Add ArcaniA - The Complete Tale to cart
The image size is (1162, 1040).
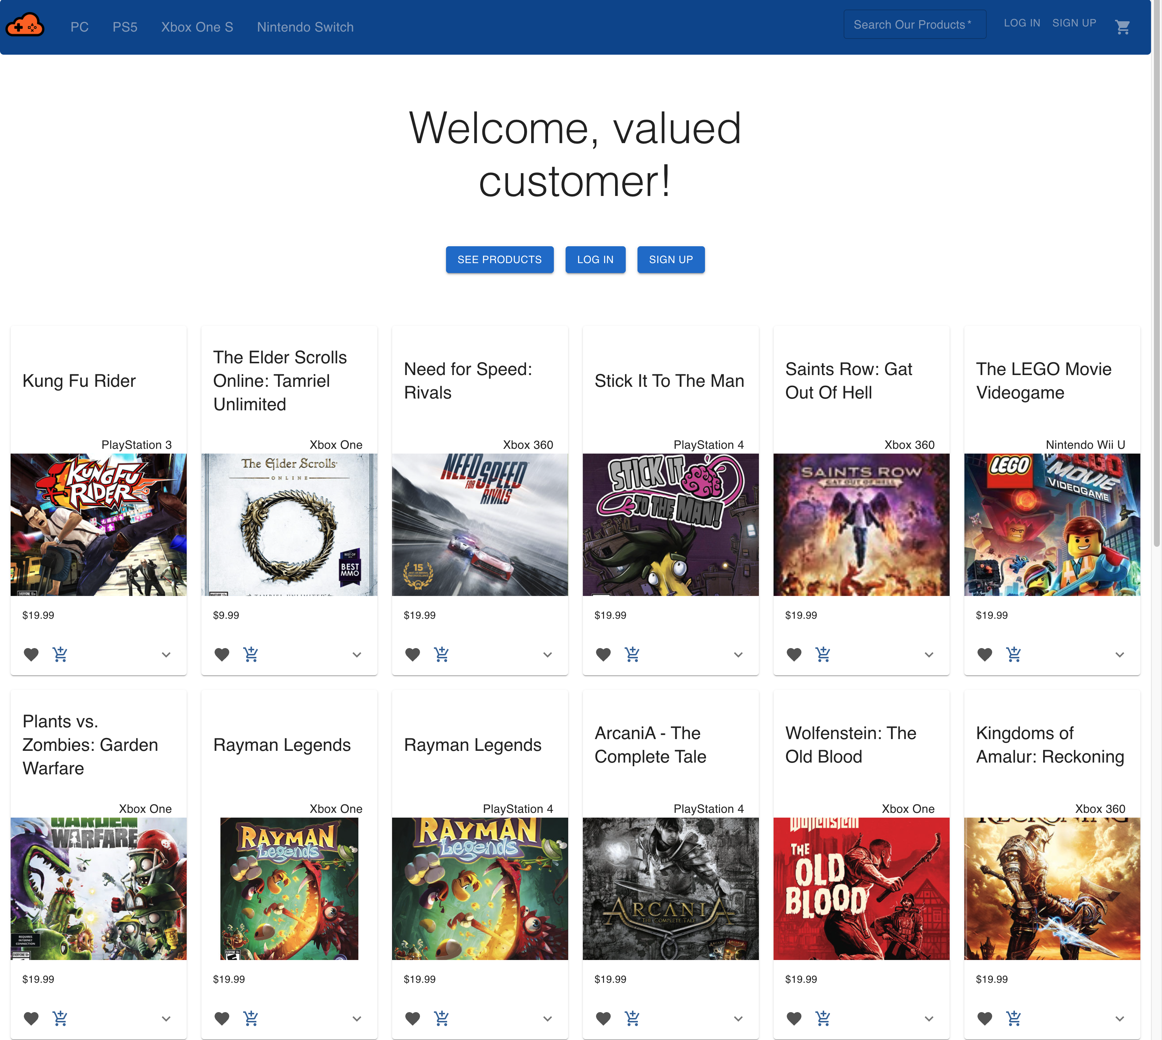pos(632,1018)
